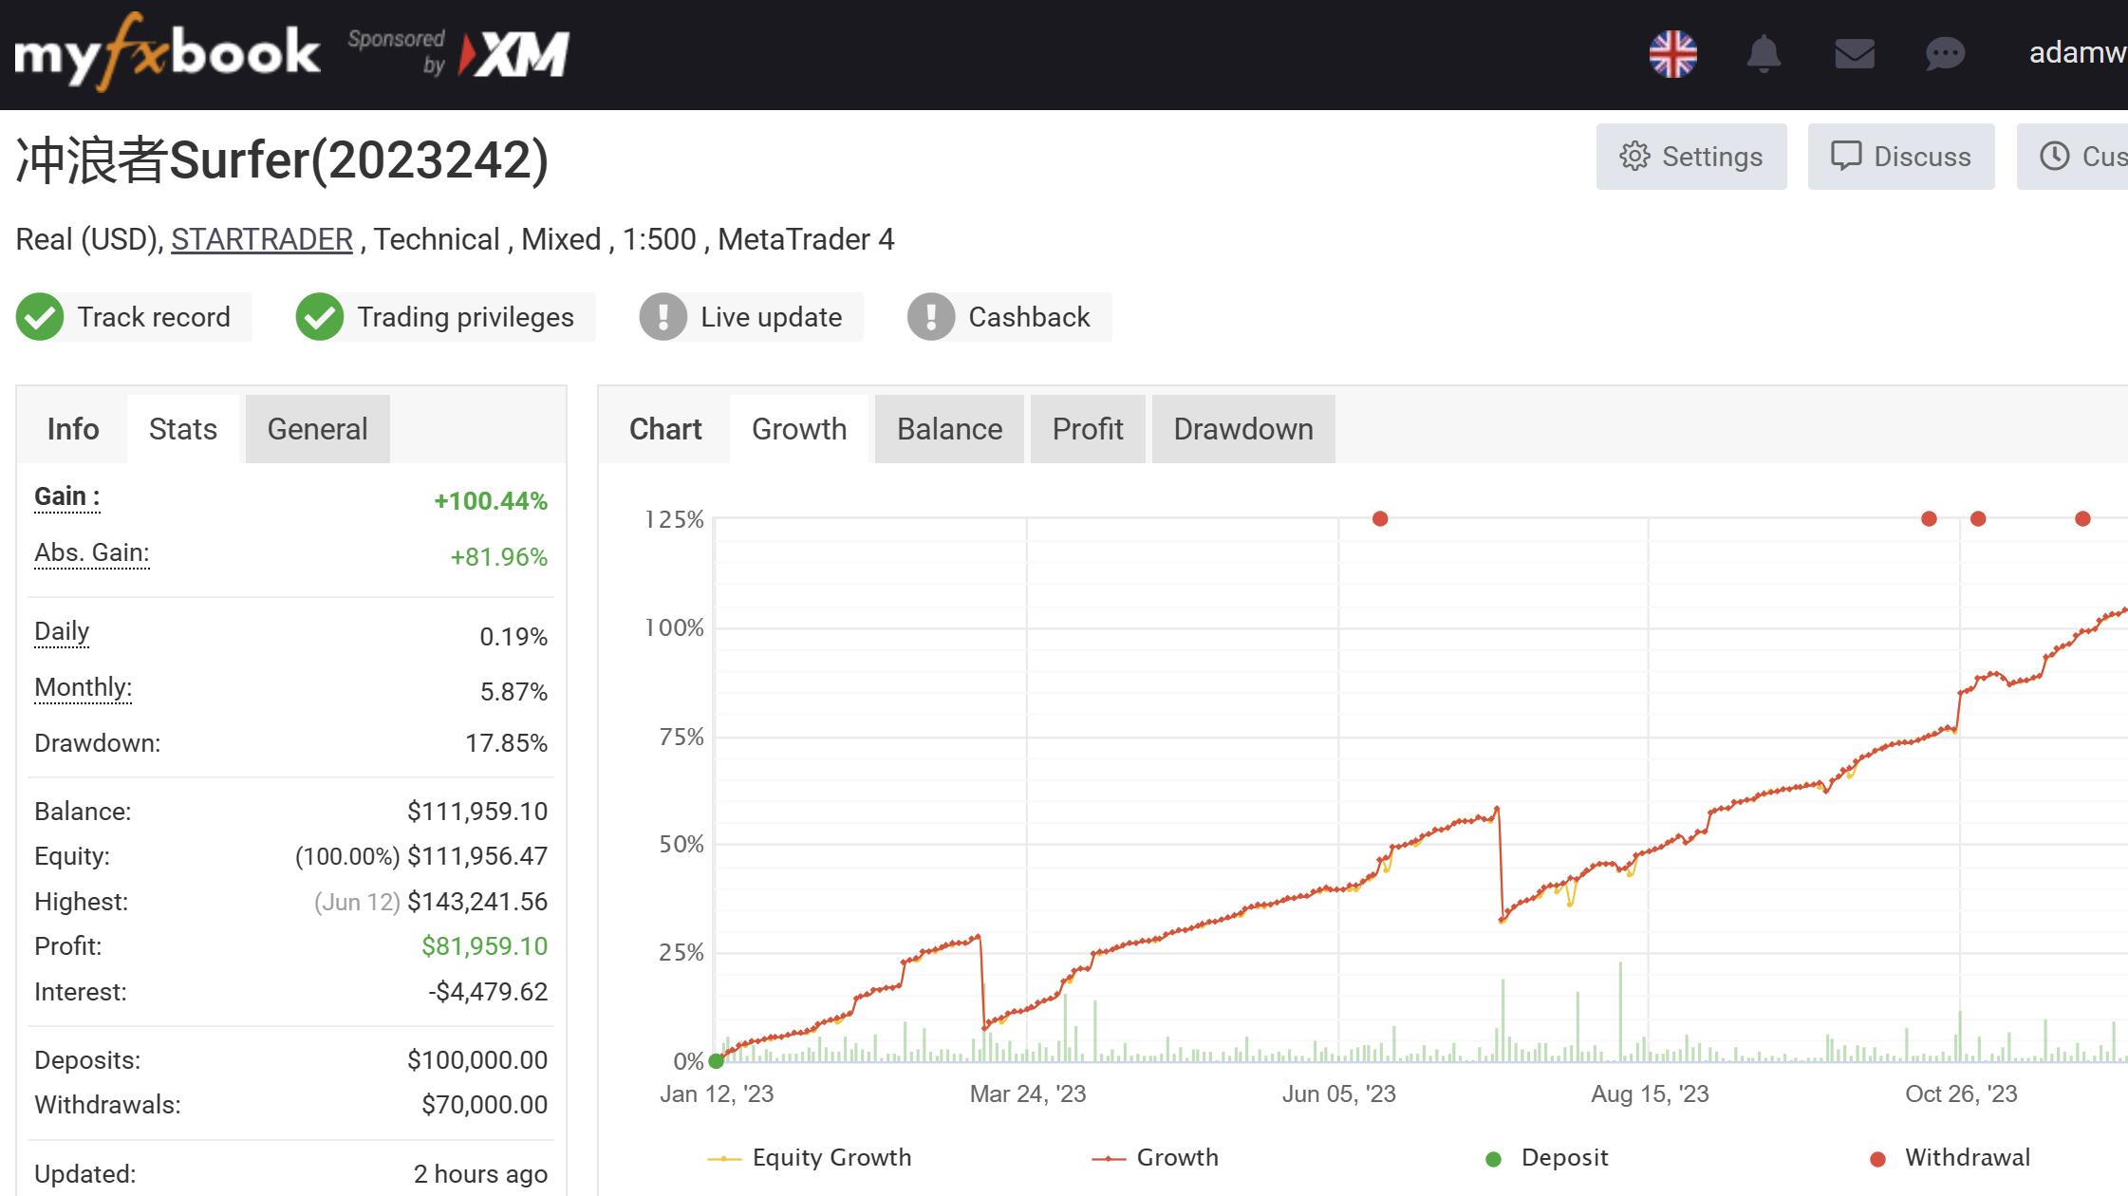This screenshot has width=2128, height=1196.
Task: Click the Trading privileges verified badge
Action: pyautogui.click(x=319, y=317)
